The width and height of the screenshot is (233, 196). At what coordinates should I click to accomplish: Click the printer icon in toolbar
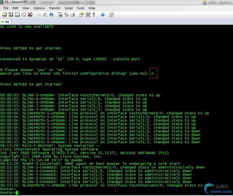73,15
